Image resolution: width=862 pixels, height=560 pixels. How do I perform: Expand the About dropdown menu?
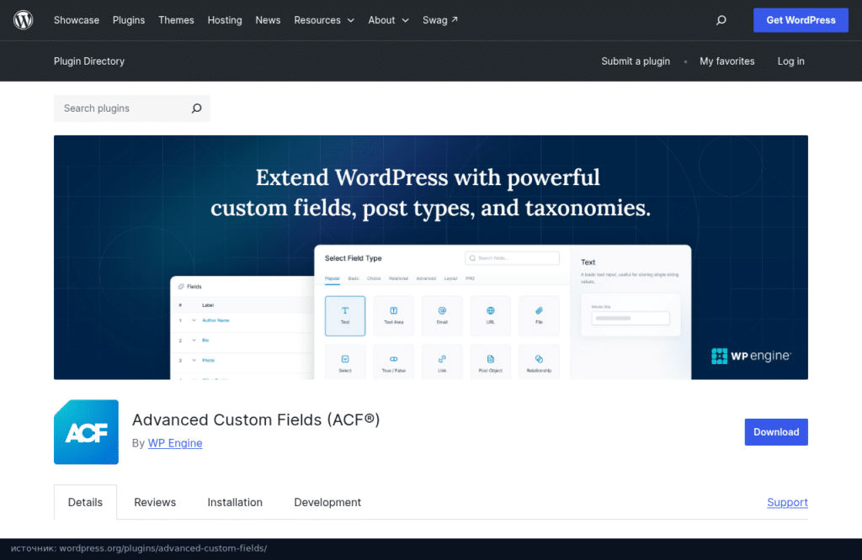[389, 20]
